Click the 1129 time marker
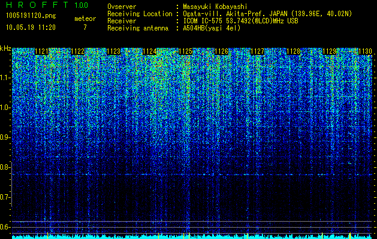 coord(329,51)
